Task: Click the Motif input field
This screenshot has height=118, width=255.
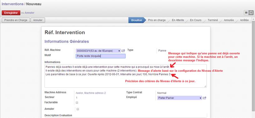Action: [101, 56]
